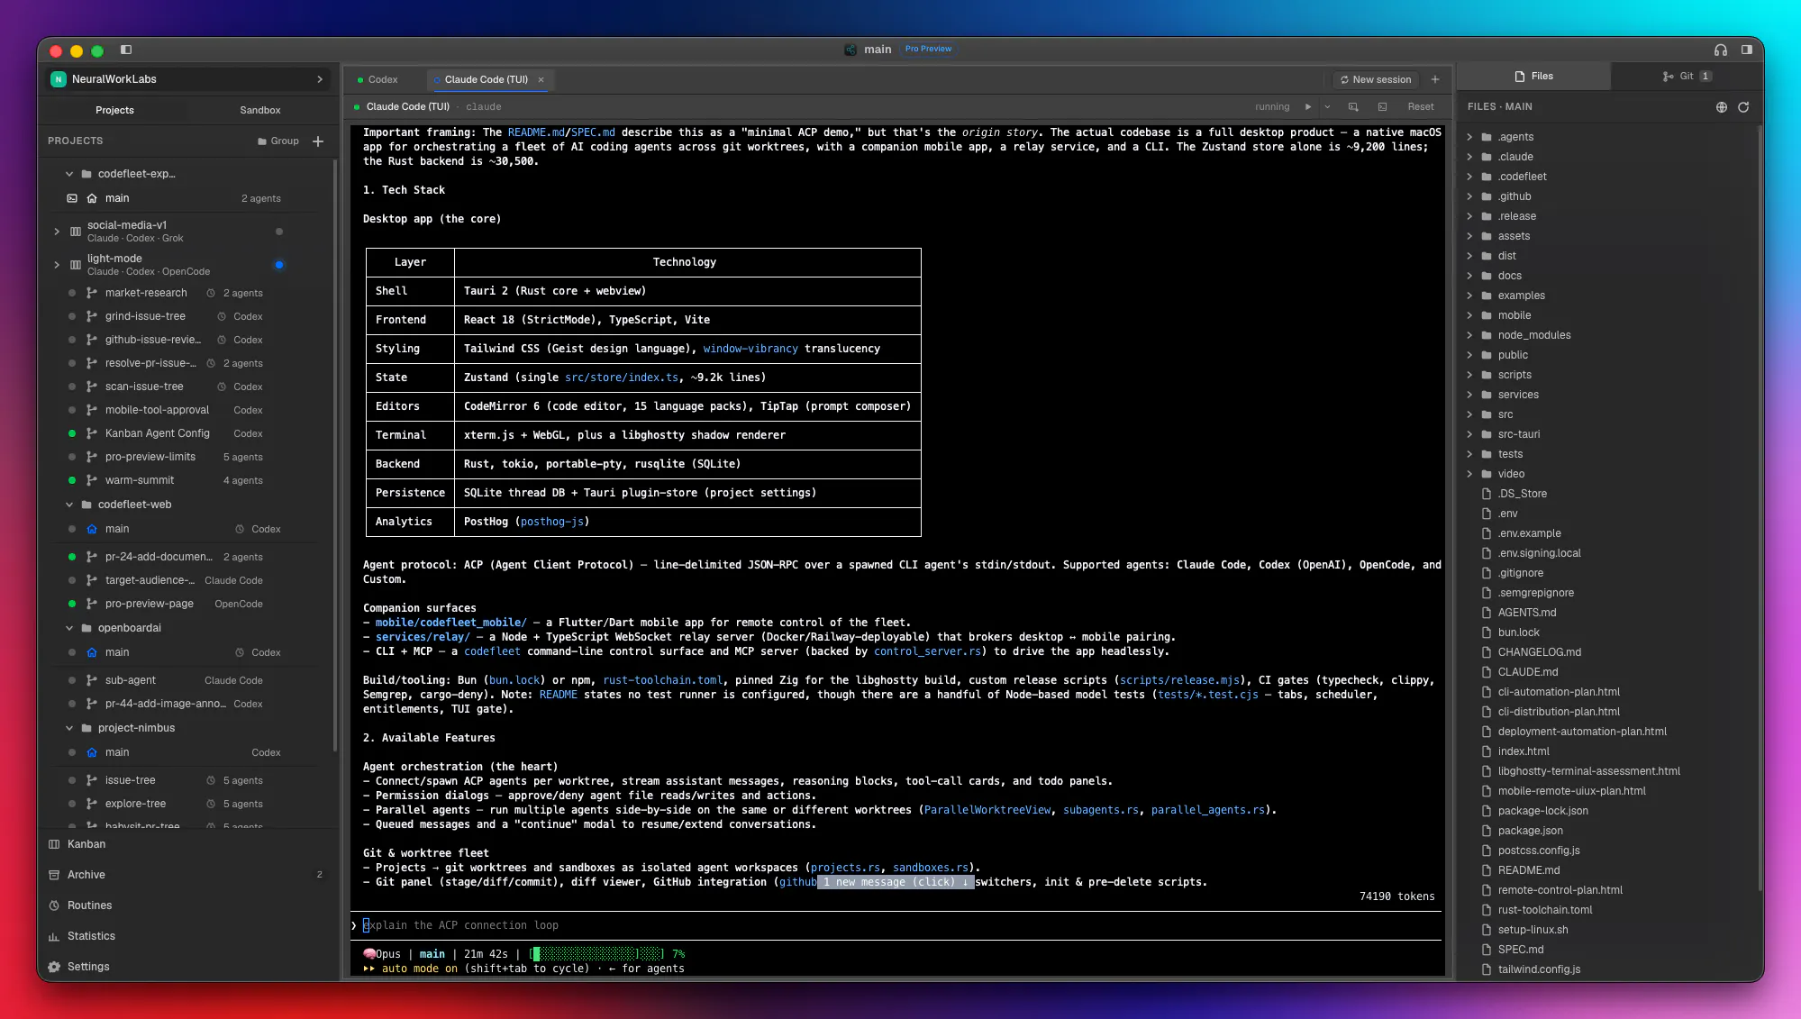Collapse the codefleet-web project group

pyautogui.click(x=69, y=505)
